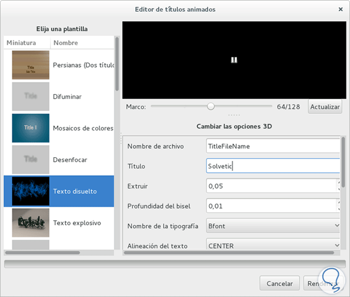Click the Renderizar button
The width and height of the screenshot is (350, 297).
[x=323, y=284]
